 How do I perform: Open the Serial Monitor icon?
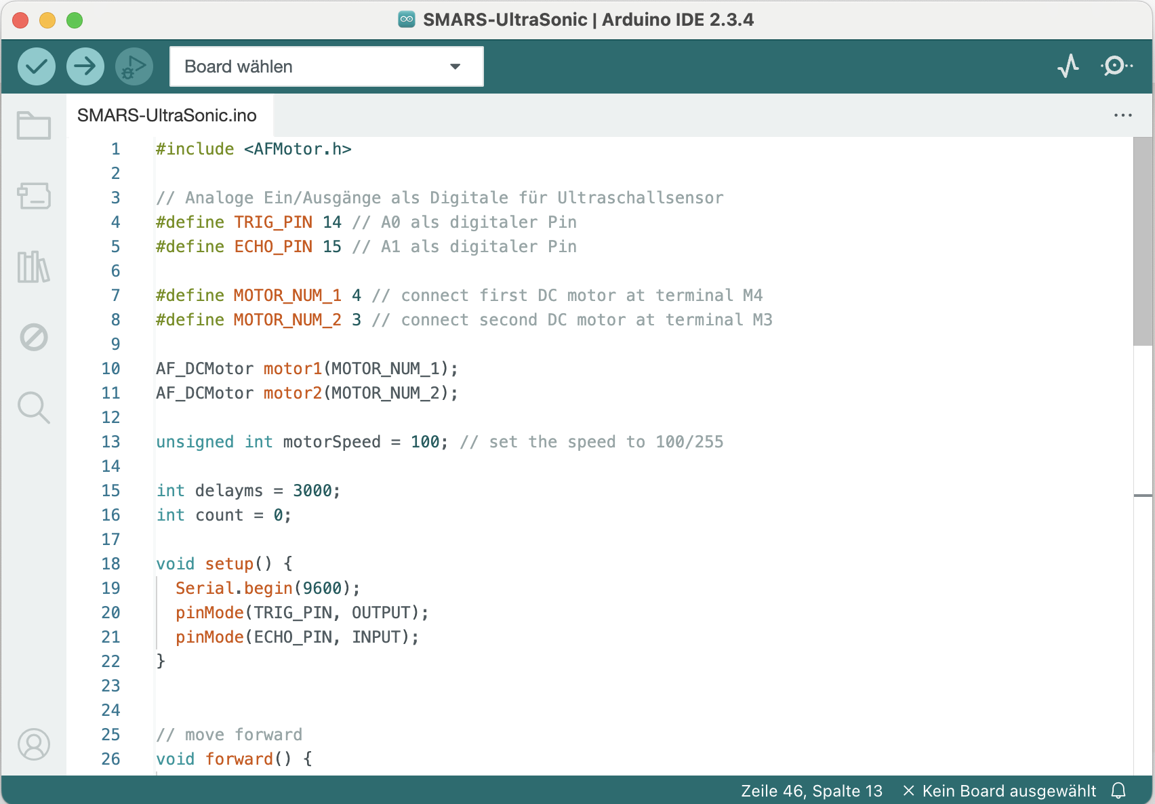click(1116, 66)
